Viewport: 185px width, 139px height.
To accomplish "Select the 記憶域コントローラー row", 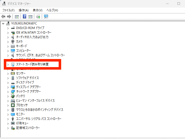I will [28, 128].
